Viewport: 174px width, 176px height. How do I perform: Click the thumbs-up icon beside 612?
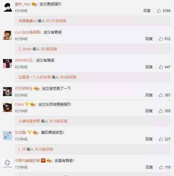[161, 39]
